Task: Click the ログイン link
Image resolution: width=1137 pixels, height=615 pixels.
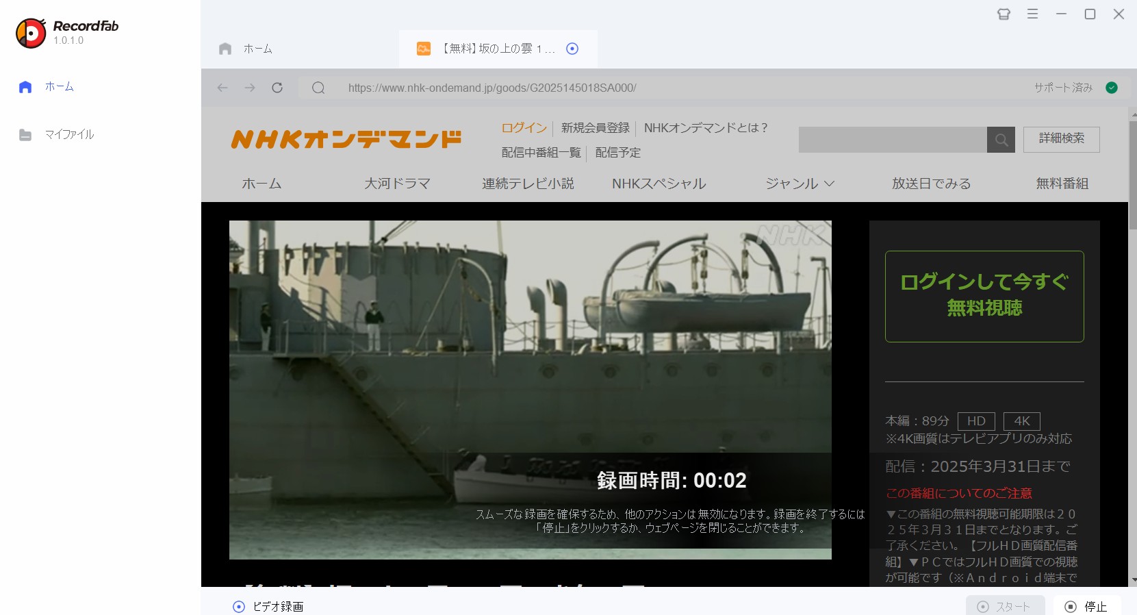Action: pos(524,128)
